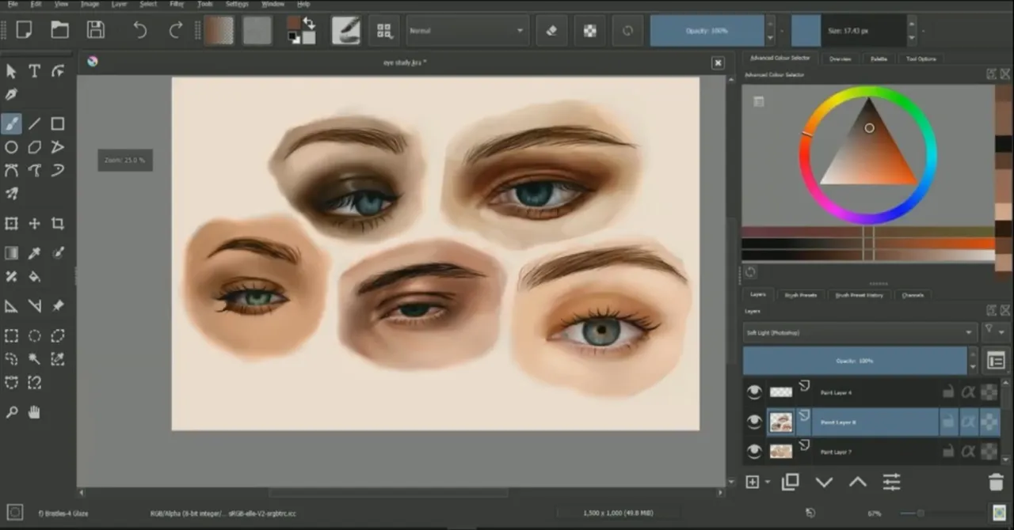Open the Filter menu
1014x530 pixels.
[x=177, y=4]
